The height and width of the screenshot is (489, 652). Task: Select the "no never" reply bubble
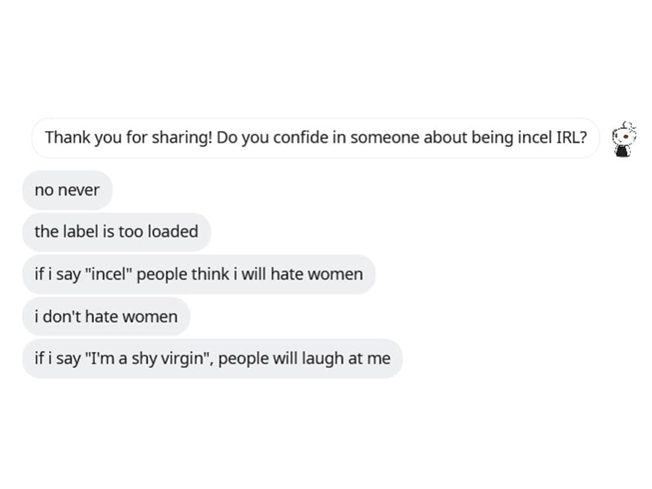coord(67,190)
